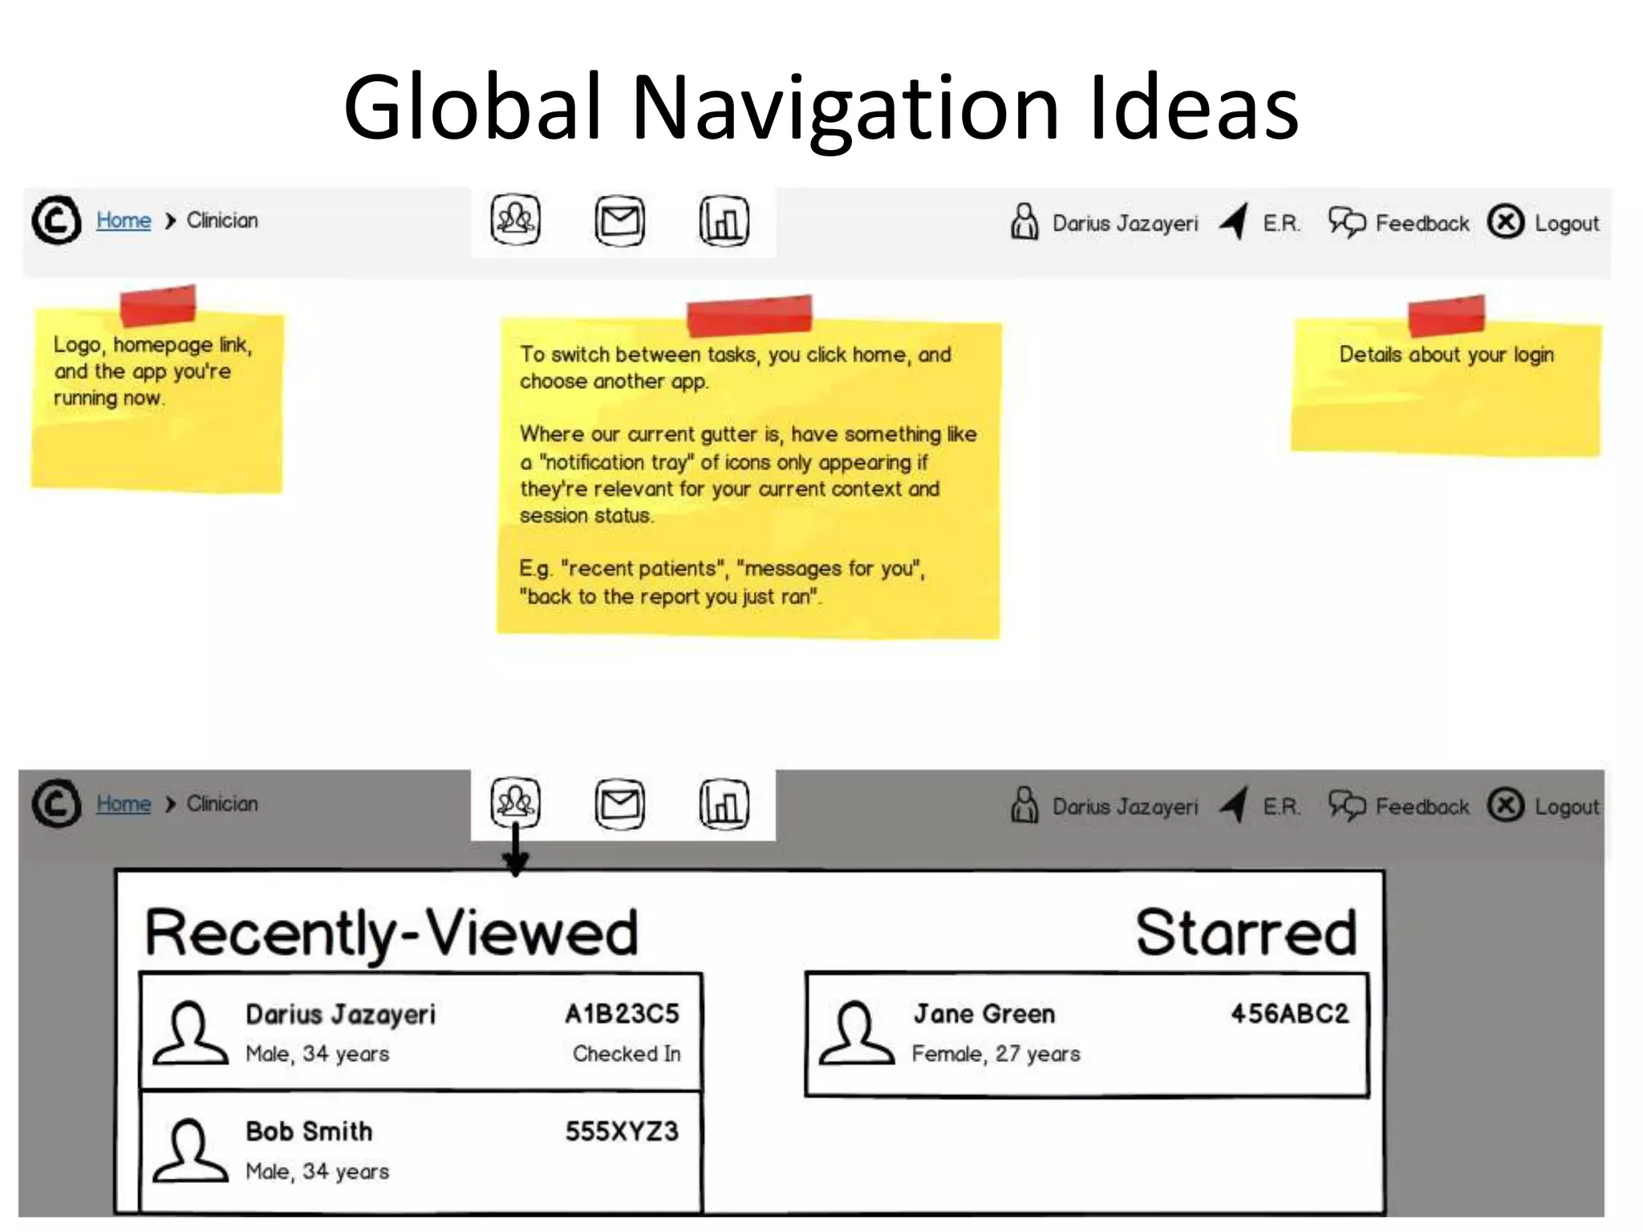This screenshot has width=1643, height=1232.
Task: Click the expanded recent patients icon in lower bar
Action: 515,802
